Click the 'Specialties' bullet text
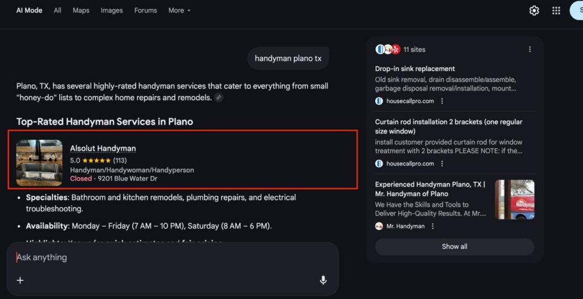This screenshot has width=583, height=299. click(x=161, y=203)
